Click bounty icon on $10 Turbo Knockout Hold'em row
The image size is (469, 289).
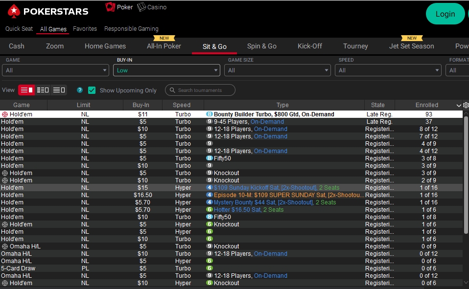(x=5, y=180)
